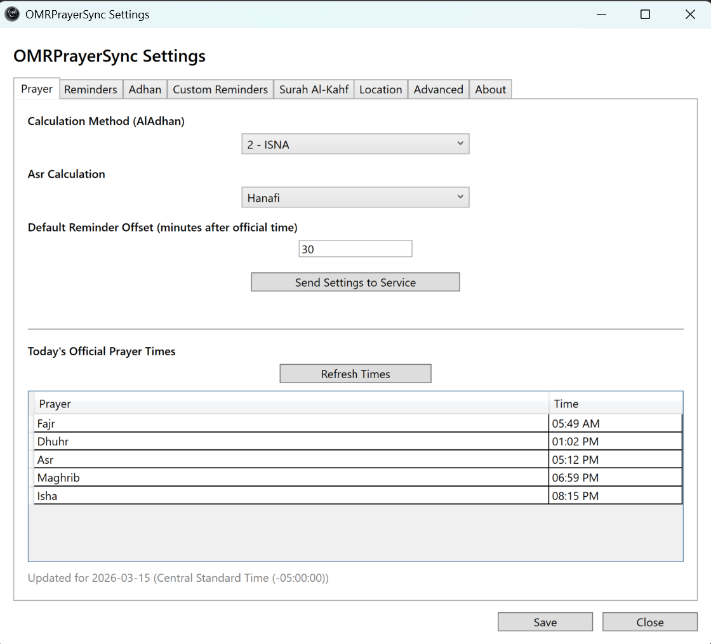Image resolution: width=711 pixels, height=644 pixels.
Task: Maximize the OMRPrayerSync Settings window
Action: click(x=645, y=15)
